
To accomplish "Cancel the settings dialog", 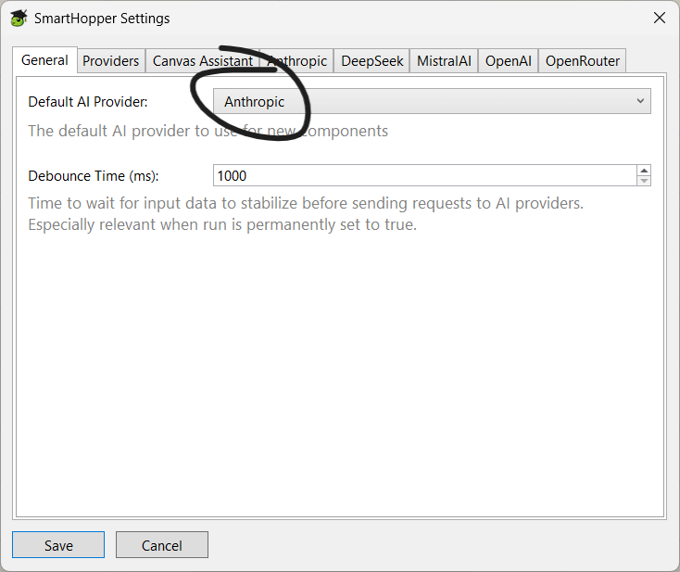I will (x=162, y=545).
